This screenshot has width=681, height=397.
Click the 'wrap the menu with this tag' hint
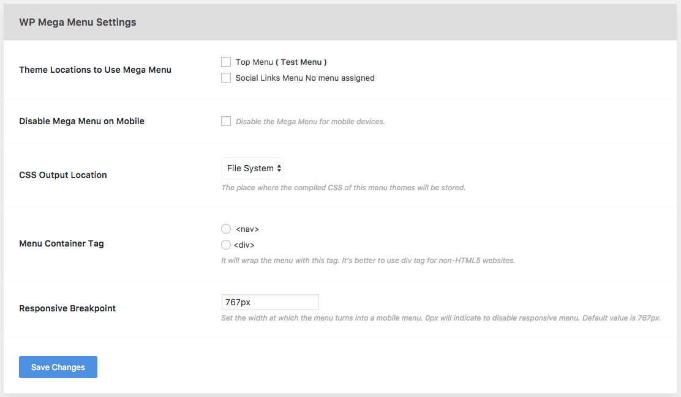click(368, 261)
